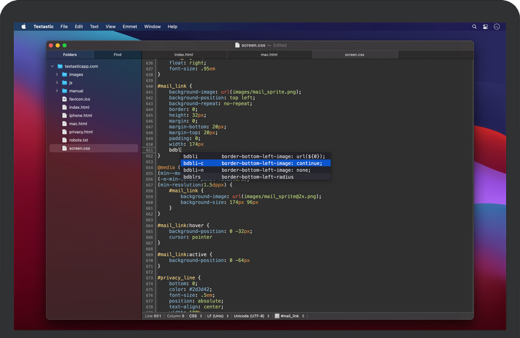Viewport: 520px width, 338px height.
Task: Open the LF (Unix) line endings dropdown
Action: 218,316
